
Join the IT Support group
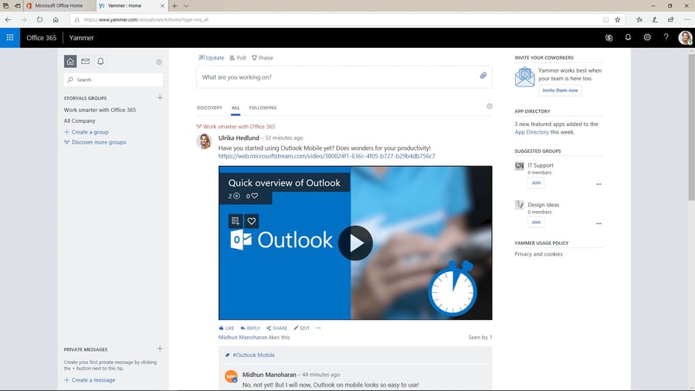(536, 182)
